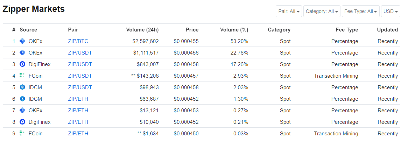The image size is (408, 142).
Task: Sort by the # column header
Action: (14, 30)
